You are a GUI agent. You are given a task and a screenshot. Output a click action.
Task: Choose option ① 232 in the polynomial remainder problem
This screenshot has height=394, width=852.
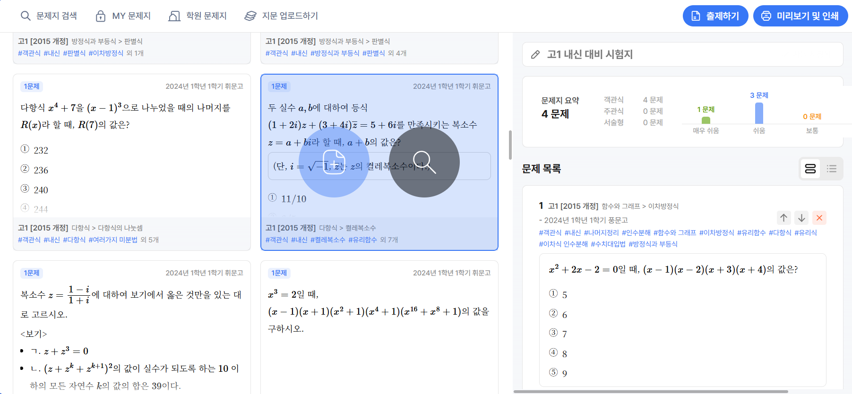tap(34, 150)
